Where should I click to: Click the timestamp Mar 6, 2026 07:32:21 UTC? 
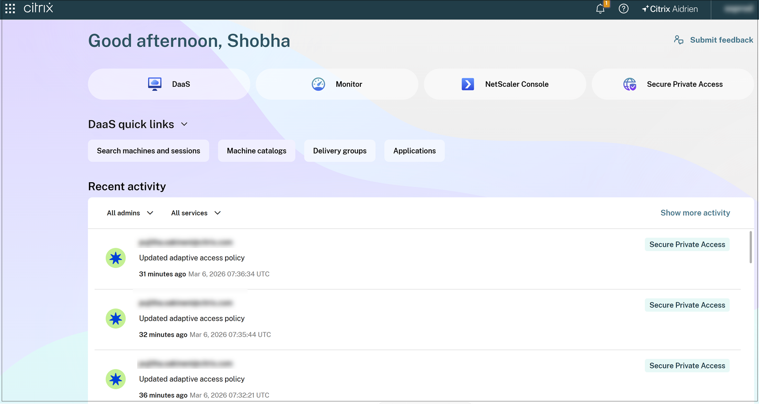[229, 395]
